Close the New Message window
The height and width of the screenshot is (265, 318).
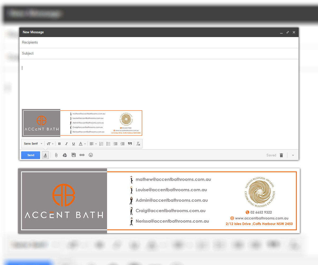[x=294, y=32]
